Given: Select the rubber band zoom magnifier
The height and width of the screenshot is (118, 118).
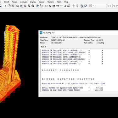Looking at the screenshot, I should coord(18,6).
